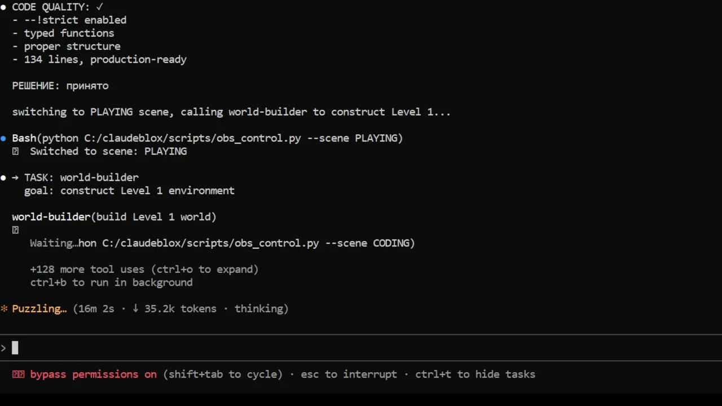Click ctrl+b to run in background
722x406 pixels.
tap(111, 283)
